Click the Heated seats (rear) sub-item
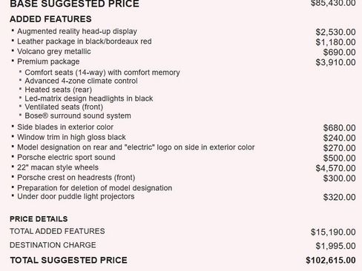Image resolution: width=362 pixels, height=271 pixels. point(59,90)
